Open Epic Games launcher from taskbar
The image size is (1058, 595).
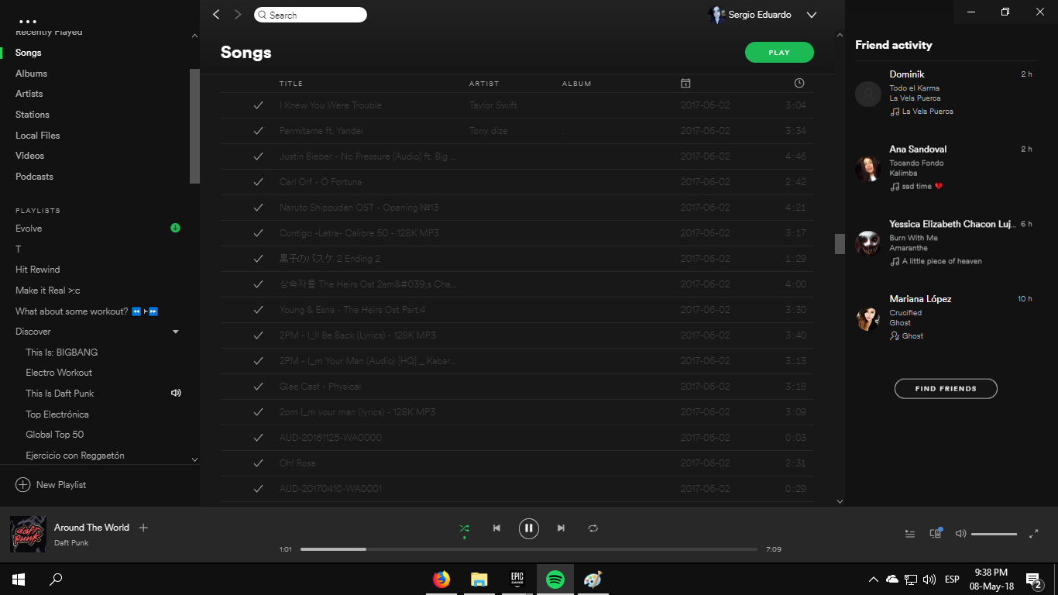(517, 580)
